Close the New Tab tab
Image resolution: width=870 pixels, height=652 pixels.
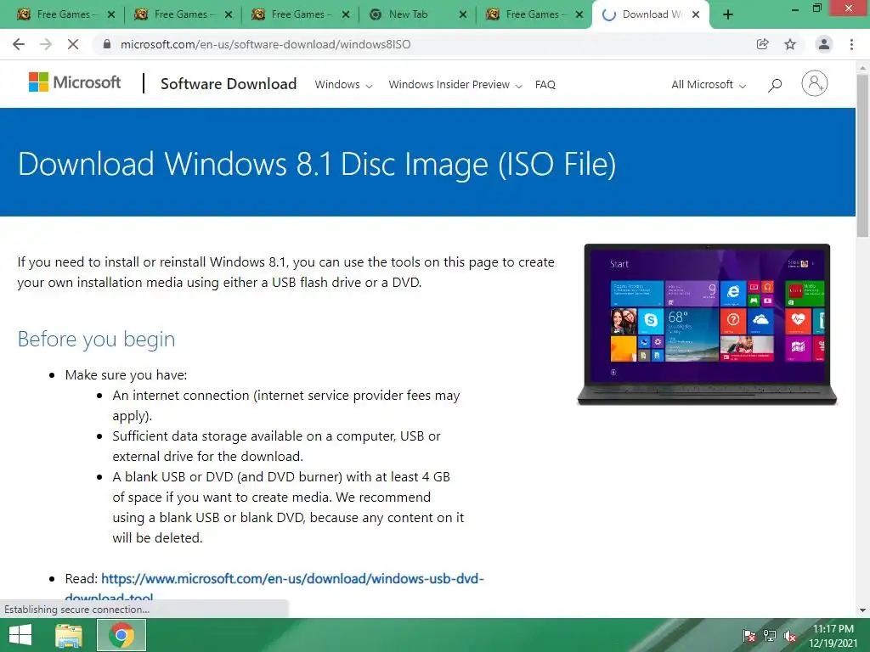click(463, 15)
